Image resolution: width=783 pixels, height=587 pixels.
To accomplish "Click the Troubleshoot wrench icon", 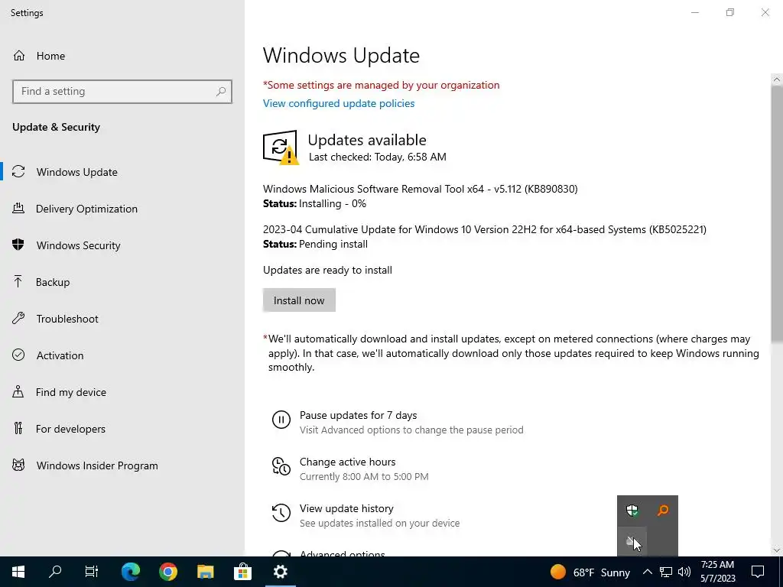I will coord(18,318).
